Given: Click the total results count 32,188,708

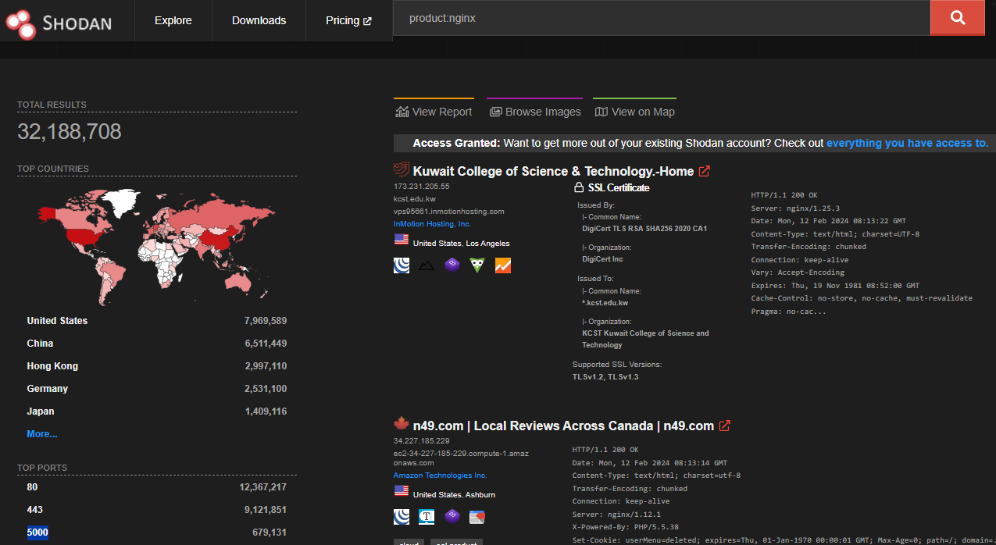Looking at the screenshot, I should 70,132.
